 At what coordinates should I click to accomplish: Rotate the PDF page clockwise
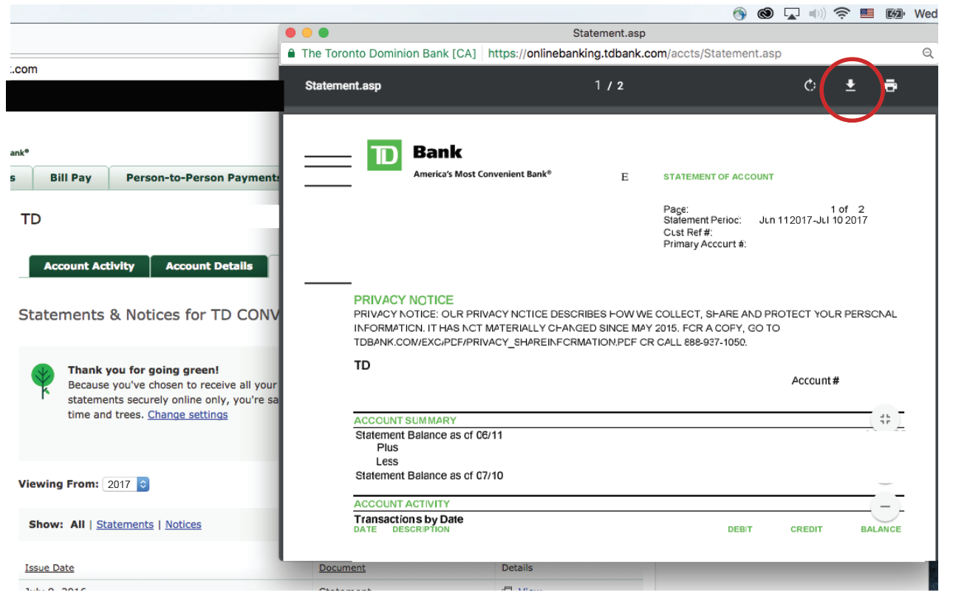tap(809, 86)
